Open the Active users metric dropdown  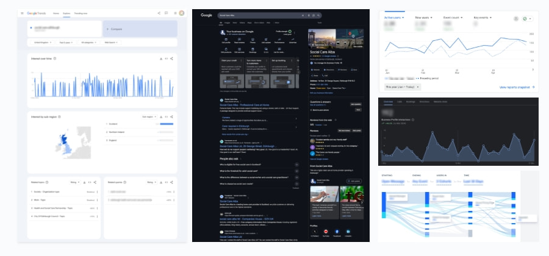(394, 18)
